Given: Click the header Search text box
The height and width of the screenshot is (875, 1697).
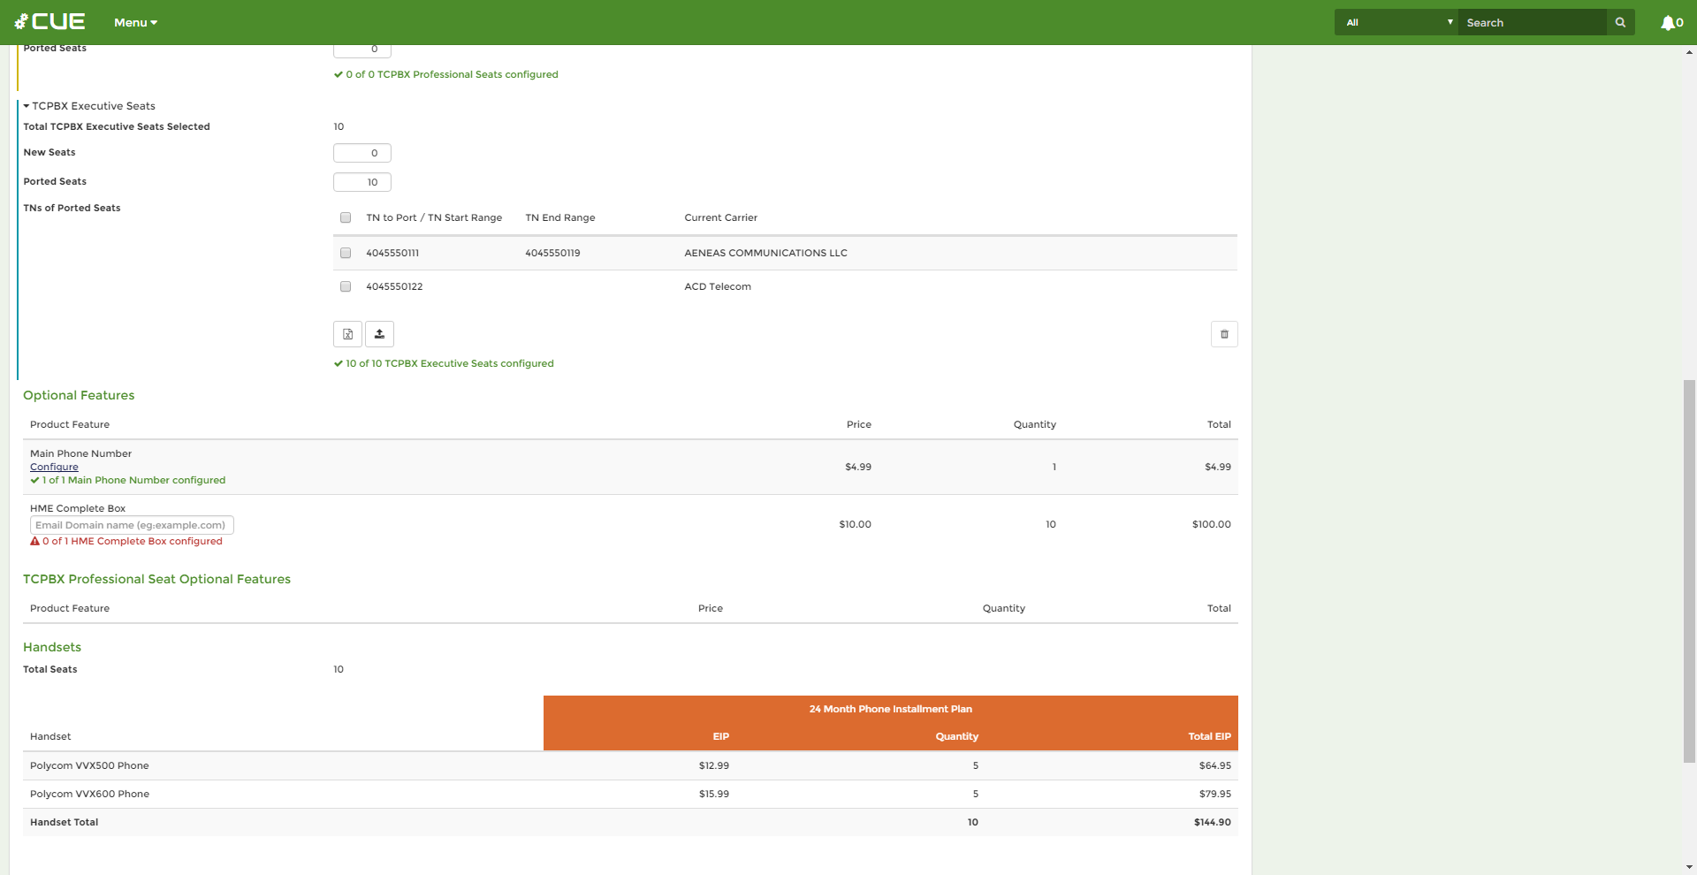Looking at the screenshot, I should tap(1532, 23).
